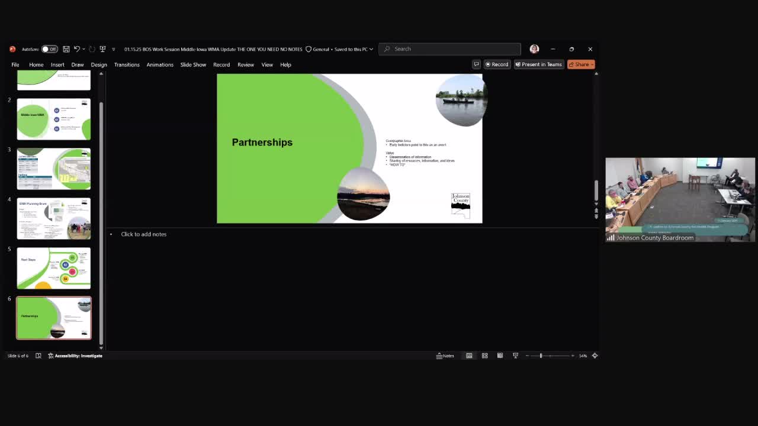Image resolution: width=758 pixels, height=426 pixels.
Task: Select slide 5 Next Steps thumbnail
Action: [x=54, y=268]
